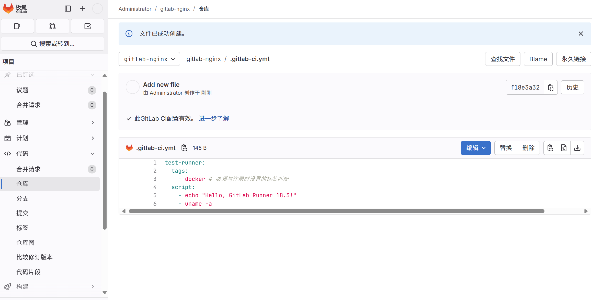592x300 pixels.
Task: Click gitlab-nginx in file path
Action: click(203, 59)
